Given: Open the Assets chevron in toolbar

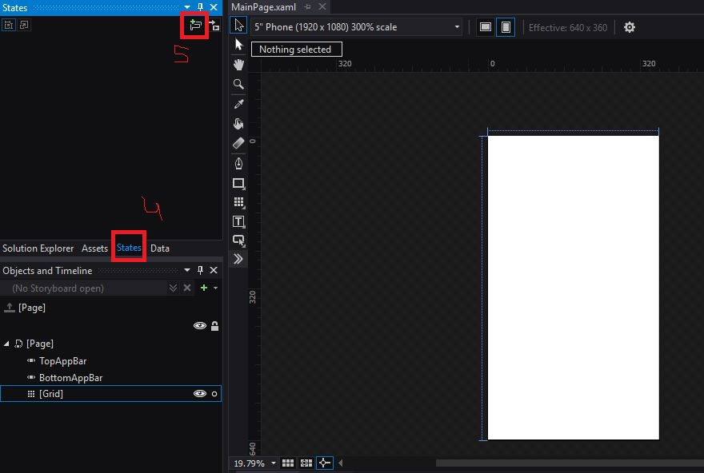Looking at the screenshot, I should (x=238, y=259).
